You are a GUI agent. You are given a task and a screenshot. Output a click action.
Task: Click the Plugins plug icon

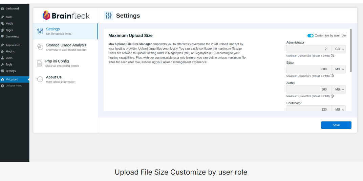point(2,51)
